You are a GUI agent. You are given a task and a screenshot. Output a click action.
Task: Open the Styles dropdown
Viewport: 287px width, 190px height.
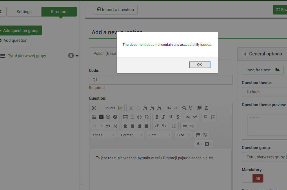(103, 135)
